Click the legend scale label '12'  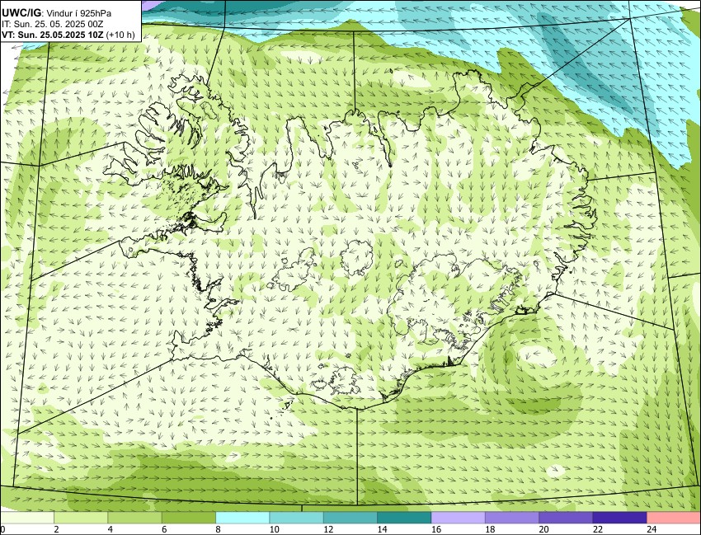click(328, 529)
